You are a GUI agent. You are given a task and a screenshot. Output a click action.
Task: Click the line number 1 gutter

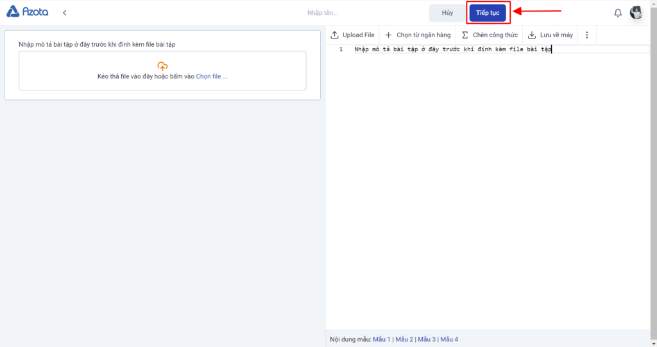(x=341, y=49)
